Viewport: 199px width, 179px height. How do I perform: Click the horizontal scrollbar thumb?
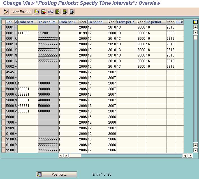point(75,156)
